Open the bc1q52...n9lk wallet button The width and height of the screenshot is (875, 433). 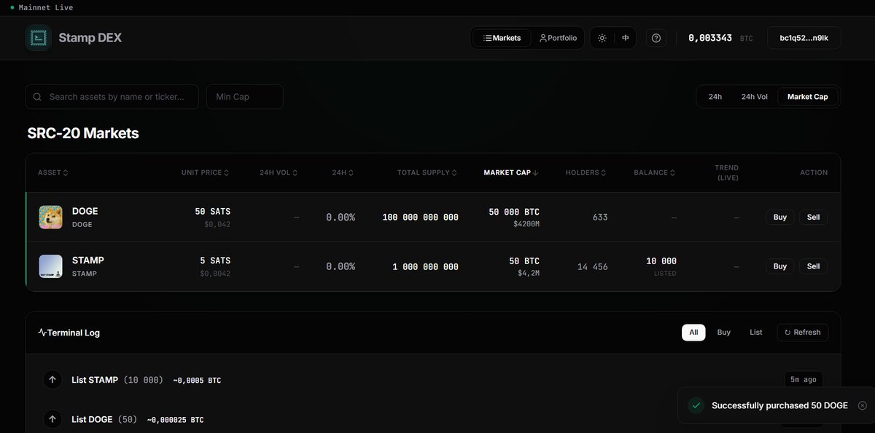coord(804,38)
